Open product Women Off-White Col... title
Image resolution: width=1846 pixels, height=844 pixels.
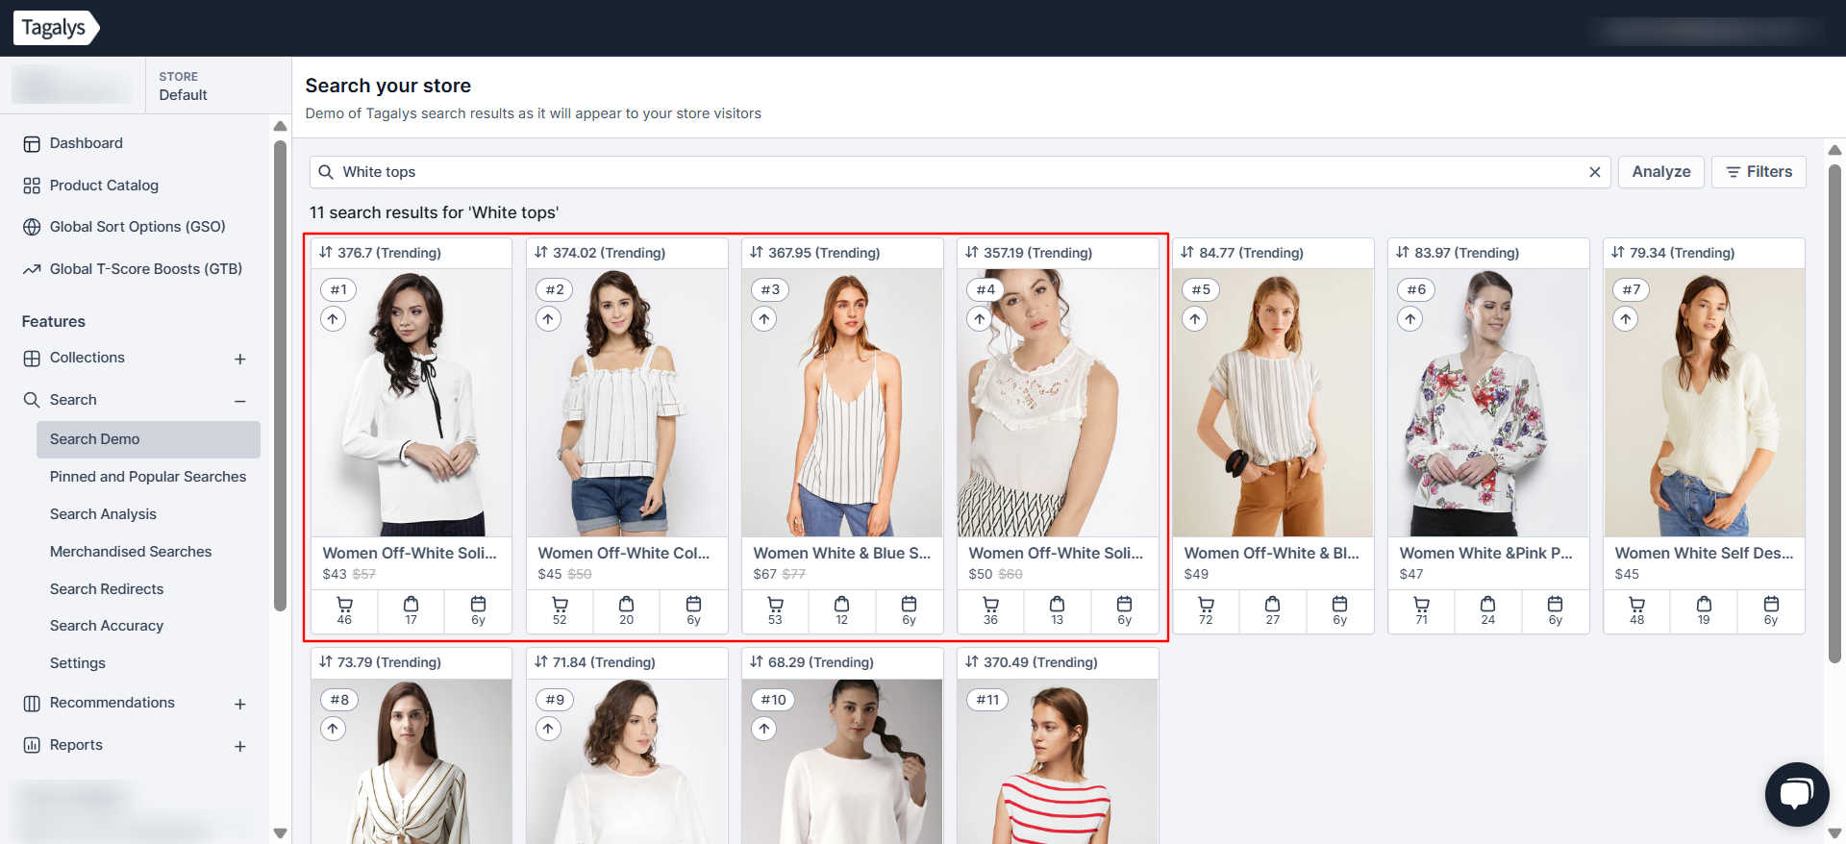click(624, 553)
